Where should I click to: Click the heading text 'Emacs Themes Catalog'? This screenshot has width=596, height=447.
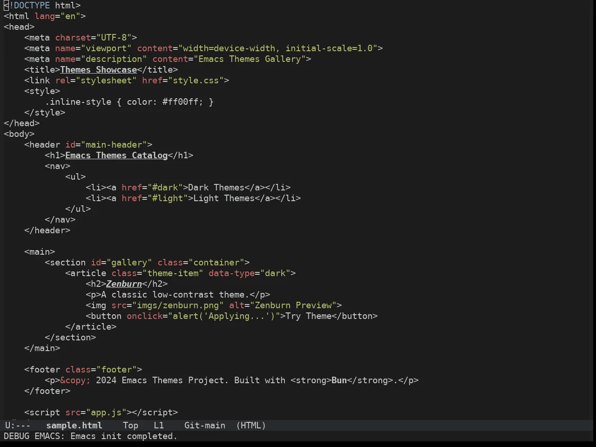(116, 156)
